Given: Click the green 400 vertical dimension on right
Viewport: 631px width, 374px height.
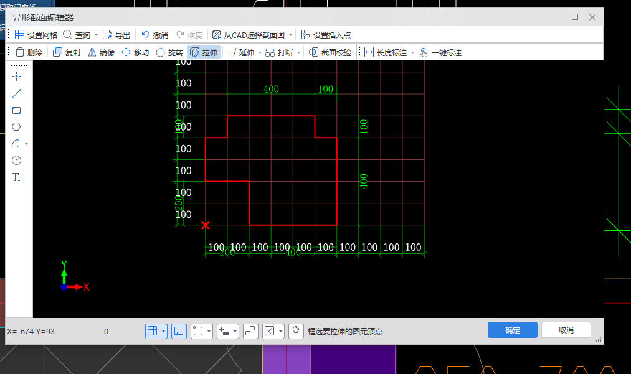Looking at the screenshot, I should [x=363, y=181].
